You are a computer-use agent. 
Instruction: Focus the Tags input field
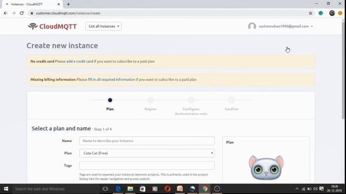(147, 165)
